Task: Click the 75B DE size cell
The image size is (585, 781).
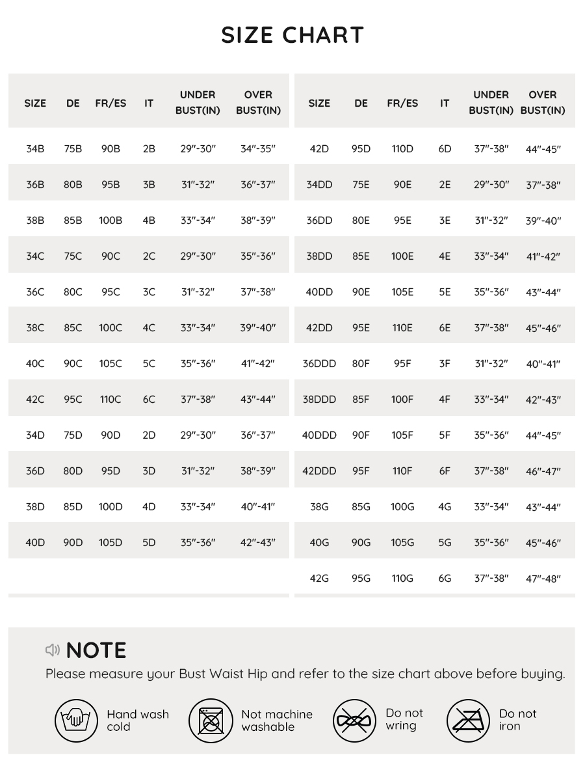Action: [x=73, y=148]
